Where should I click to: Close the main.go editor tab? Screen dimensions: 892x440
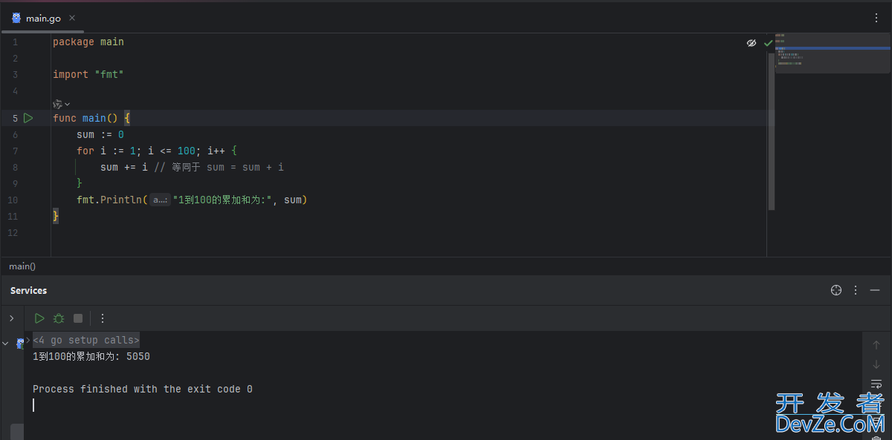[72, 18]
